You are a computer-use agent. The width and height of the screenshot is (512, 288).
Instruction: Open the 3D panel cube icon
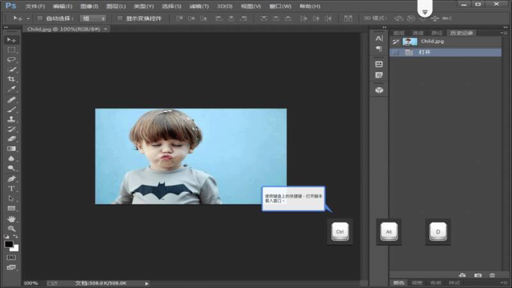pyautogui.click(x=379, y=90)
